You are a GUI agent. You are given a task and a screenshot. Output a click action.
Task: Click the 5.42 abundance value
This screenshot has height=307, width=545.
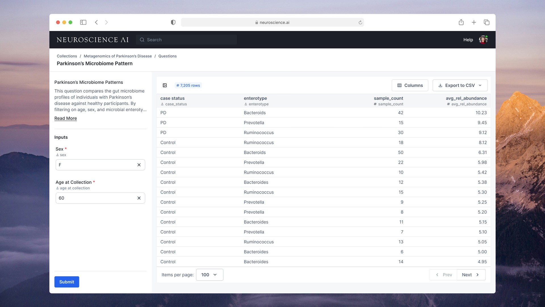point(482,172)
